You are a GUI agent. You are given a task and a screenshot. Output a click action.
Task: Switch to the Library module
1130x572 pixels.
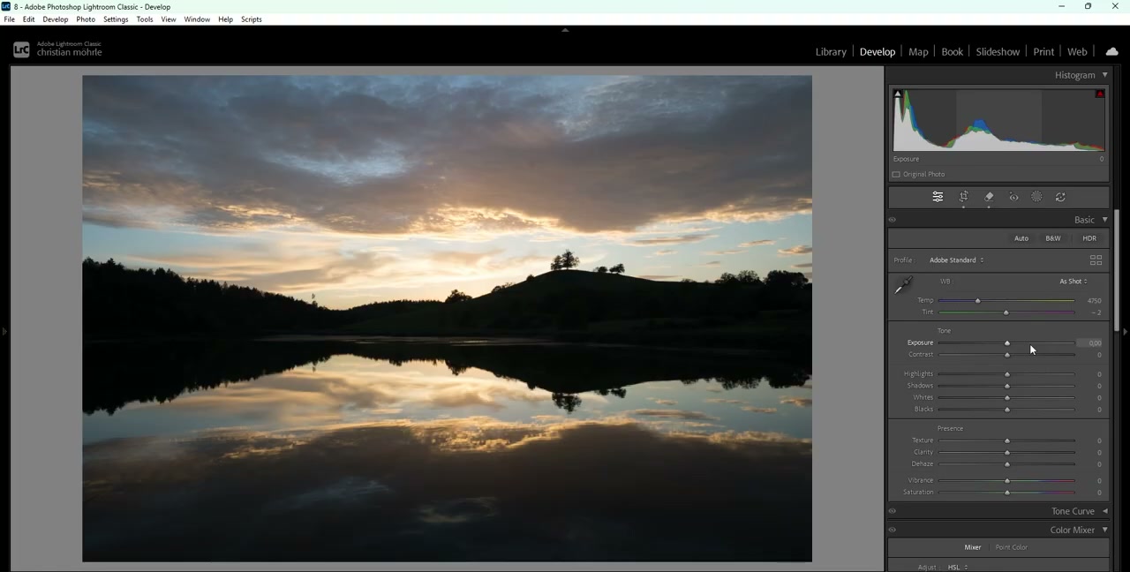(x=831, y=52)
